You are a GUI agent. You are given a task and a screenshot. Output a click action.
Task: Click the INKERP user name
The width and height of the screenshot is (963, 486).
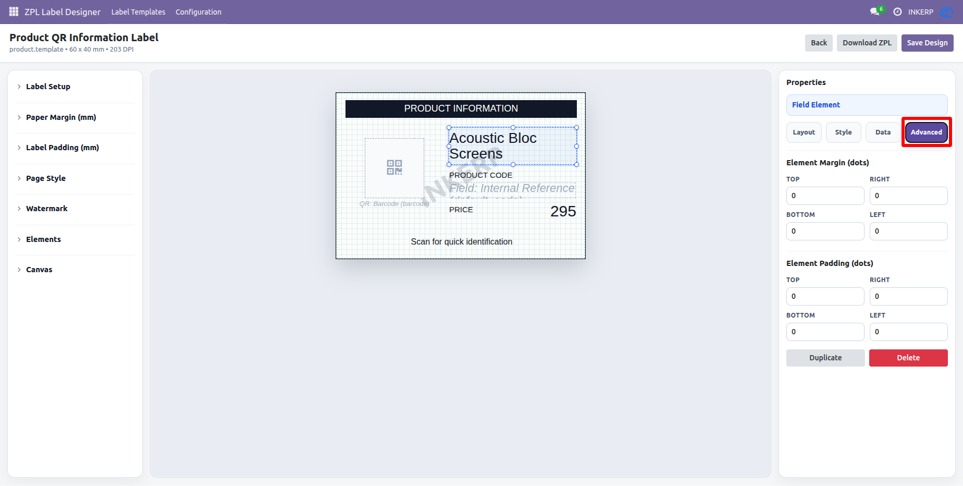pyautogui.click(x=921, y=11)
